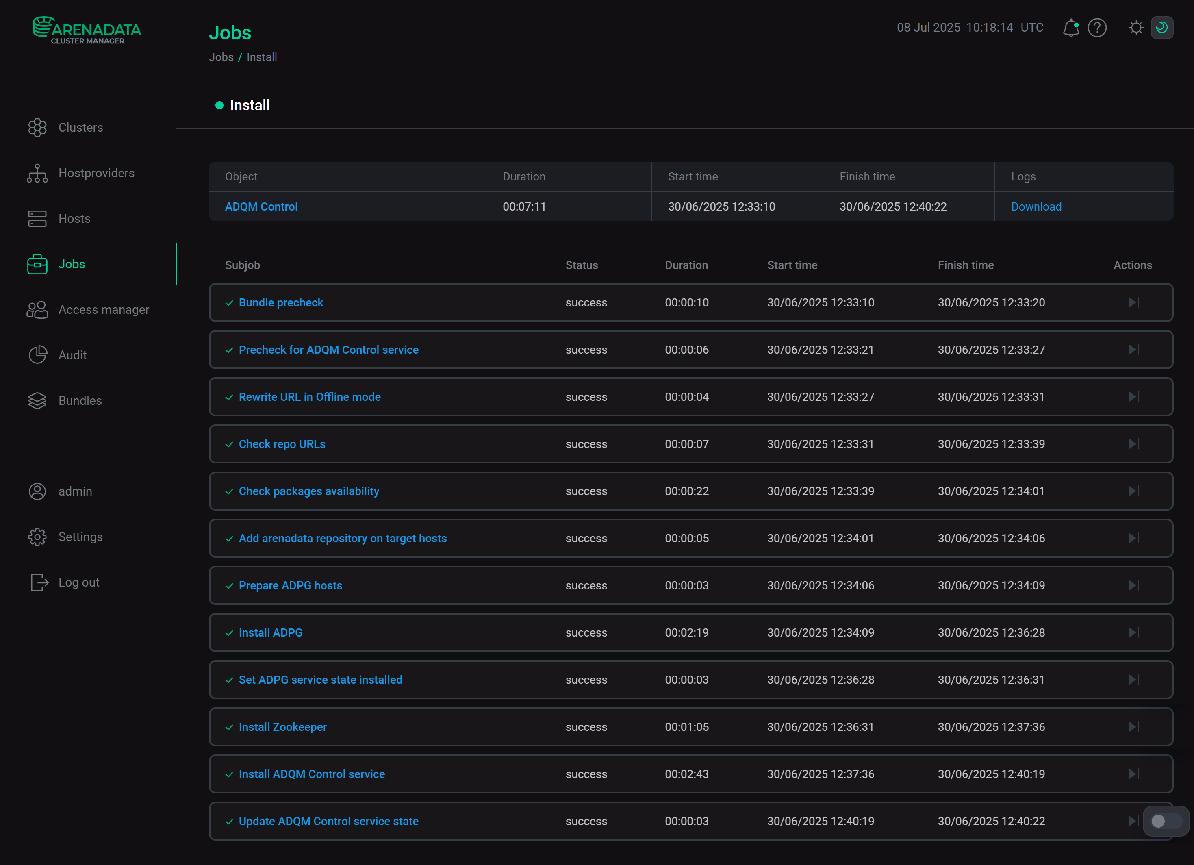
Task: Open the Access manager section
Action: point(103,310)
